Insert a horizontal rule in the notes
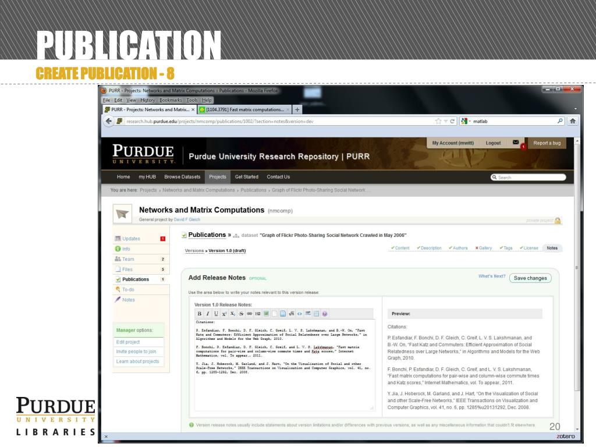The height and width of the screenshot is (447, 596). [308, 314]
